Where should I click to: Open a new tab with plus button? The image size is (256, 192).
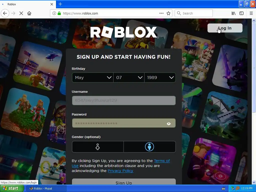pyautogui.click(x=60, y=4)
